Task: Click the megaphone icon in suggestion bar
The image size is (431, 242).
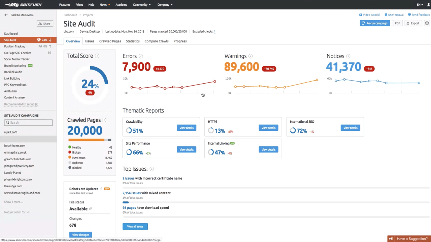Action: (x=391, y=239)
